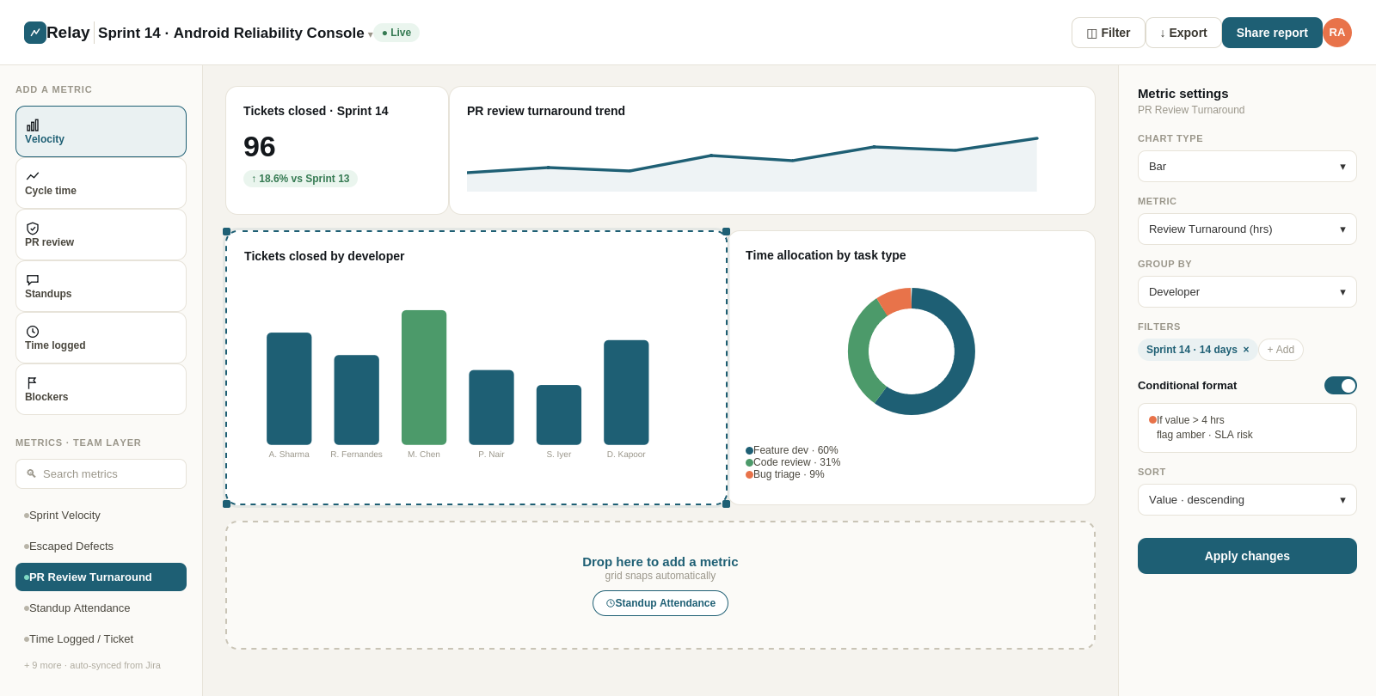Click Share report button
1376x696 pixels.
pyautogui.click(x=1272, y=33)
